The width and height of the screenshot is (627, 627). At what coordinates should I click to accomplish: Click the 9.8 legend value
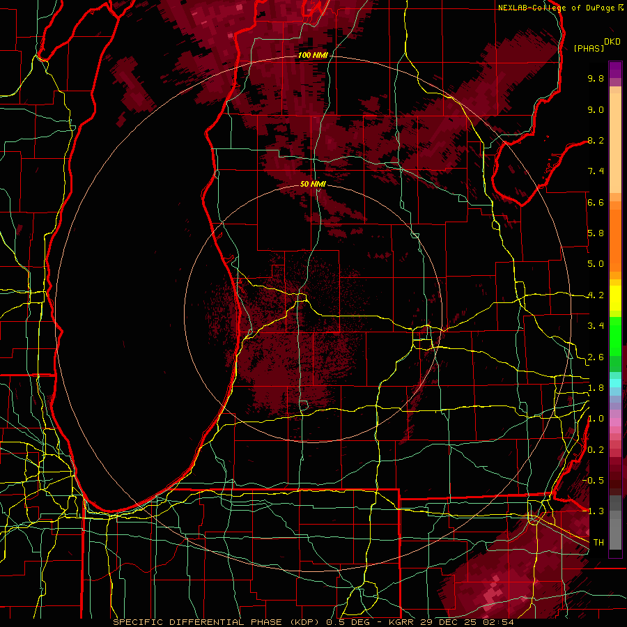tap(596, 78)
